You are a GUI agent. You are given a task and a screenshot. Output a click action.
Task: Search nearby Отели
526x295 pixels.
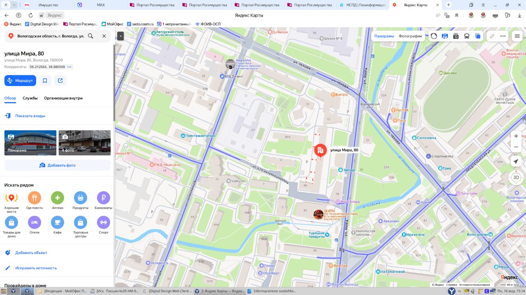tap(35, 226)
